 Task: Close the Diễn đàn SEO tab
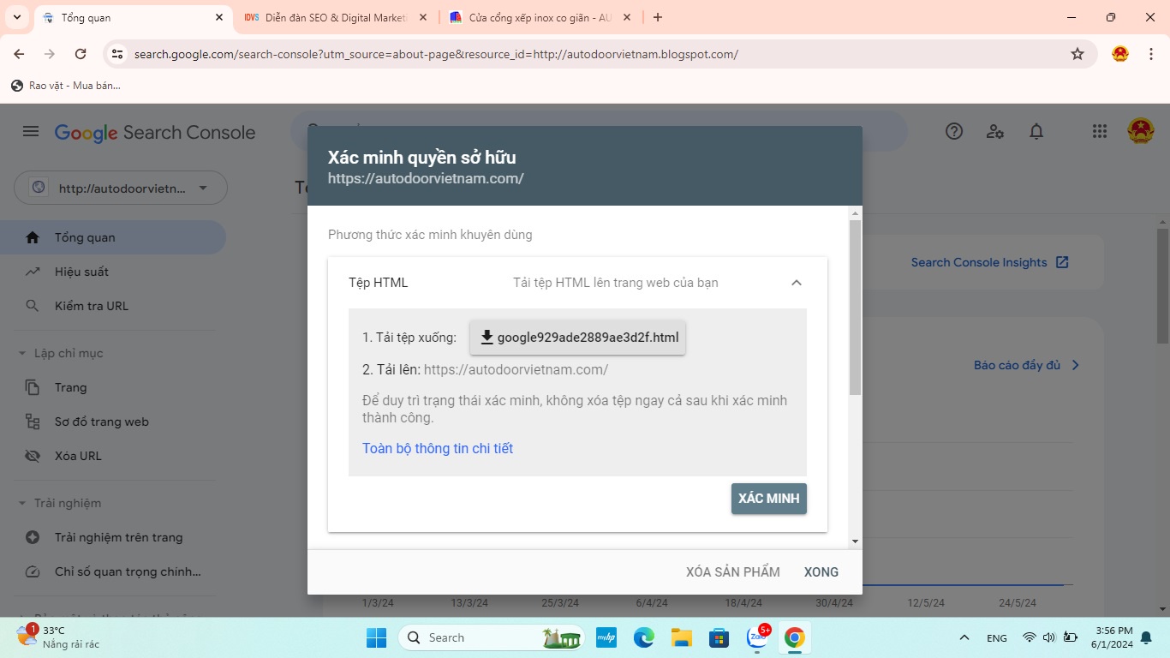423,17
